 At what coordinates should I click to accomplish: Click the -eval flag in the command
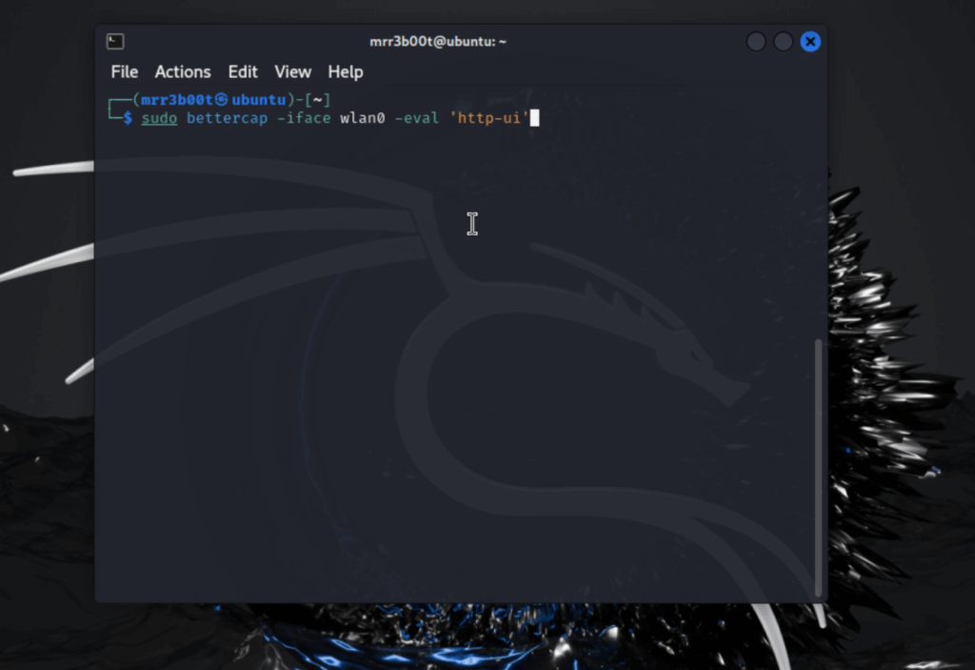[416, 118]
